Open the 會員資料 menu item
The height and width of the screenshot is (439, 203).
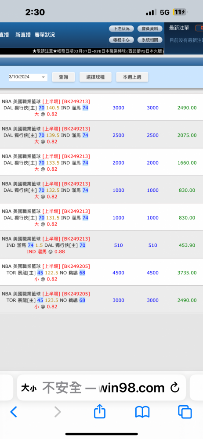(150, 29)
